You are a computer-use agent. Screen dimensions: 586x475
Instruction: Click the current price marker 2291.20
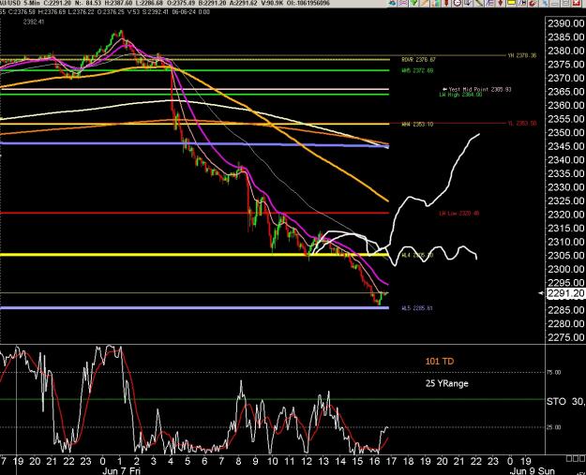click(565, 293)
